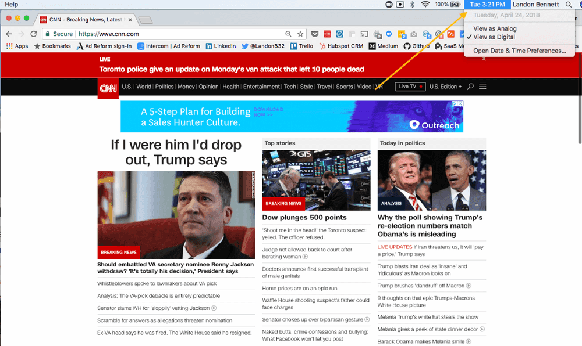Expand the U.S. Edition selector

click(x=445, y=86)
